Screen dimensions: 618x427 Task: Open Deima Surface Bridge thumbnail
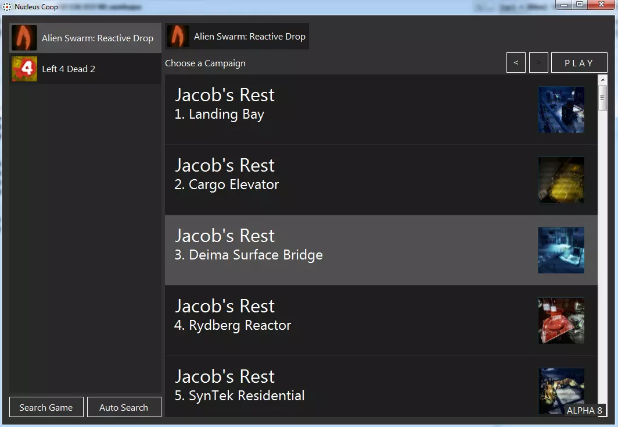561,250
